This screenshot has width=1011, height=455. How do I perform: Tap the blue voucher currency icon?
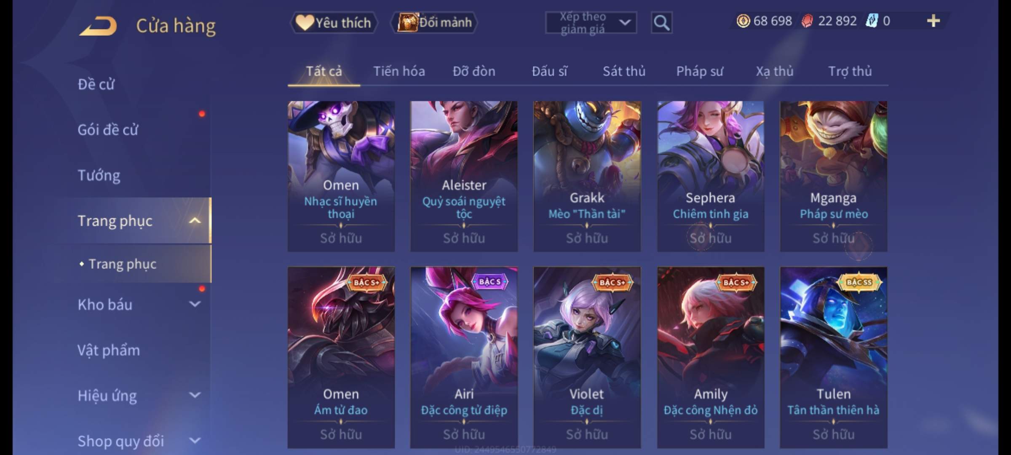871,21
